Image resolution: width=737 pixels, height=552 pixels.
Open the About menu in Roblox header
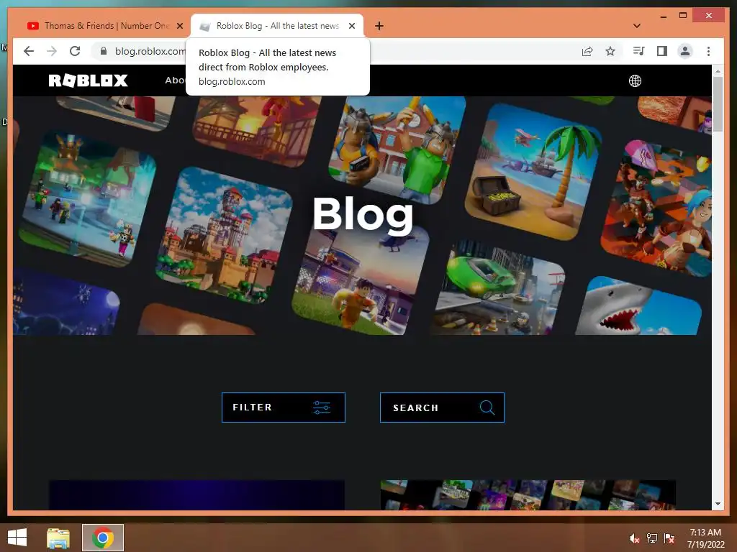click(175, 80)
